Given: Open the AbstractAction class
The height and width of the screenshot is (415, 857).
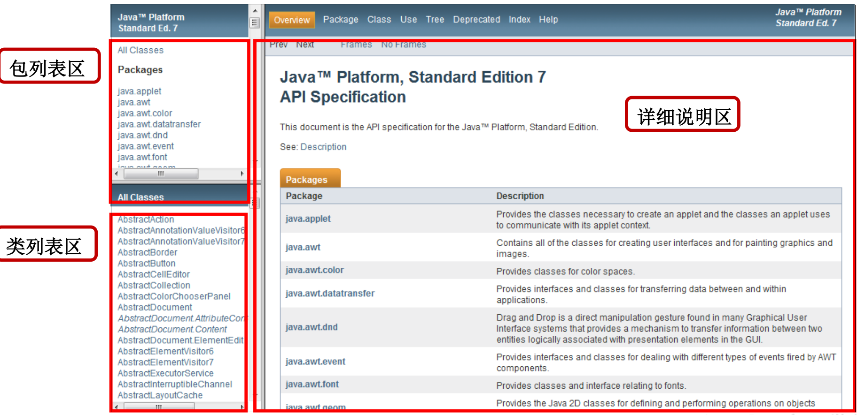Looking at the screenshot, I should click(x=146, y=219).
